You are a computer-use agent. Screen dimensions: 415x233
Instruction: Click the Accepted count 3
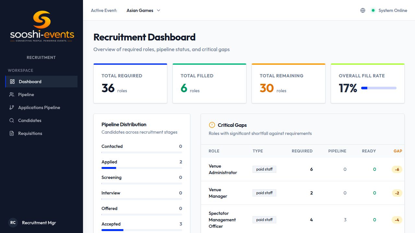pyautogui.click(x=181, y=224)
